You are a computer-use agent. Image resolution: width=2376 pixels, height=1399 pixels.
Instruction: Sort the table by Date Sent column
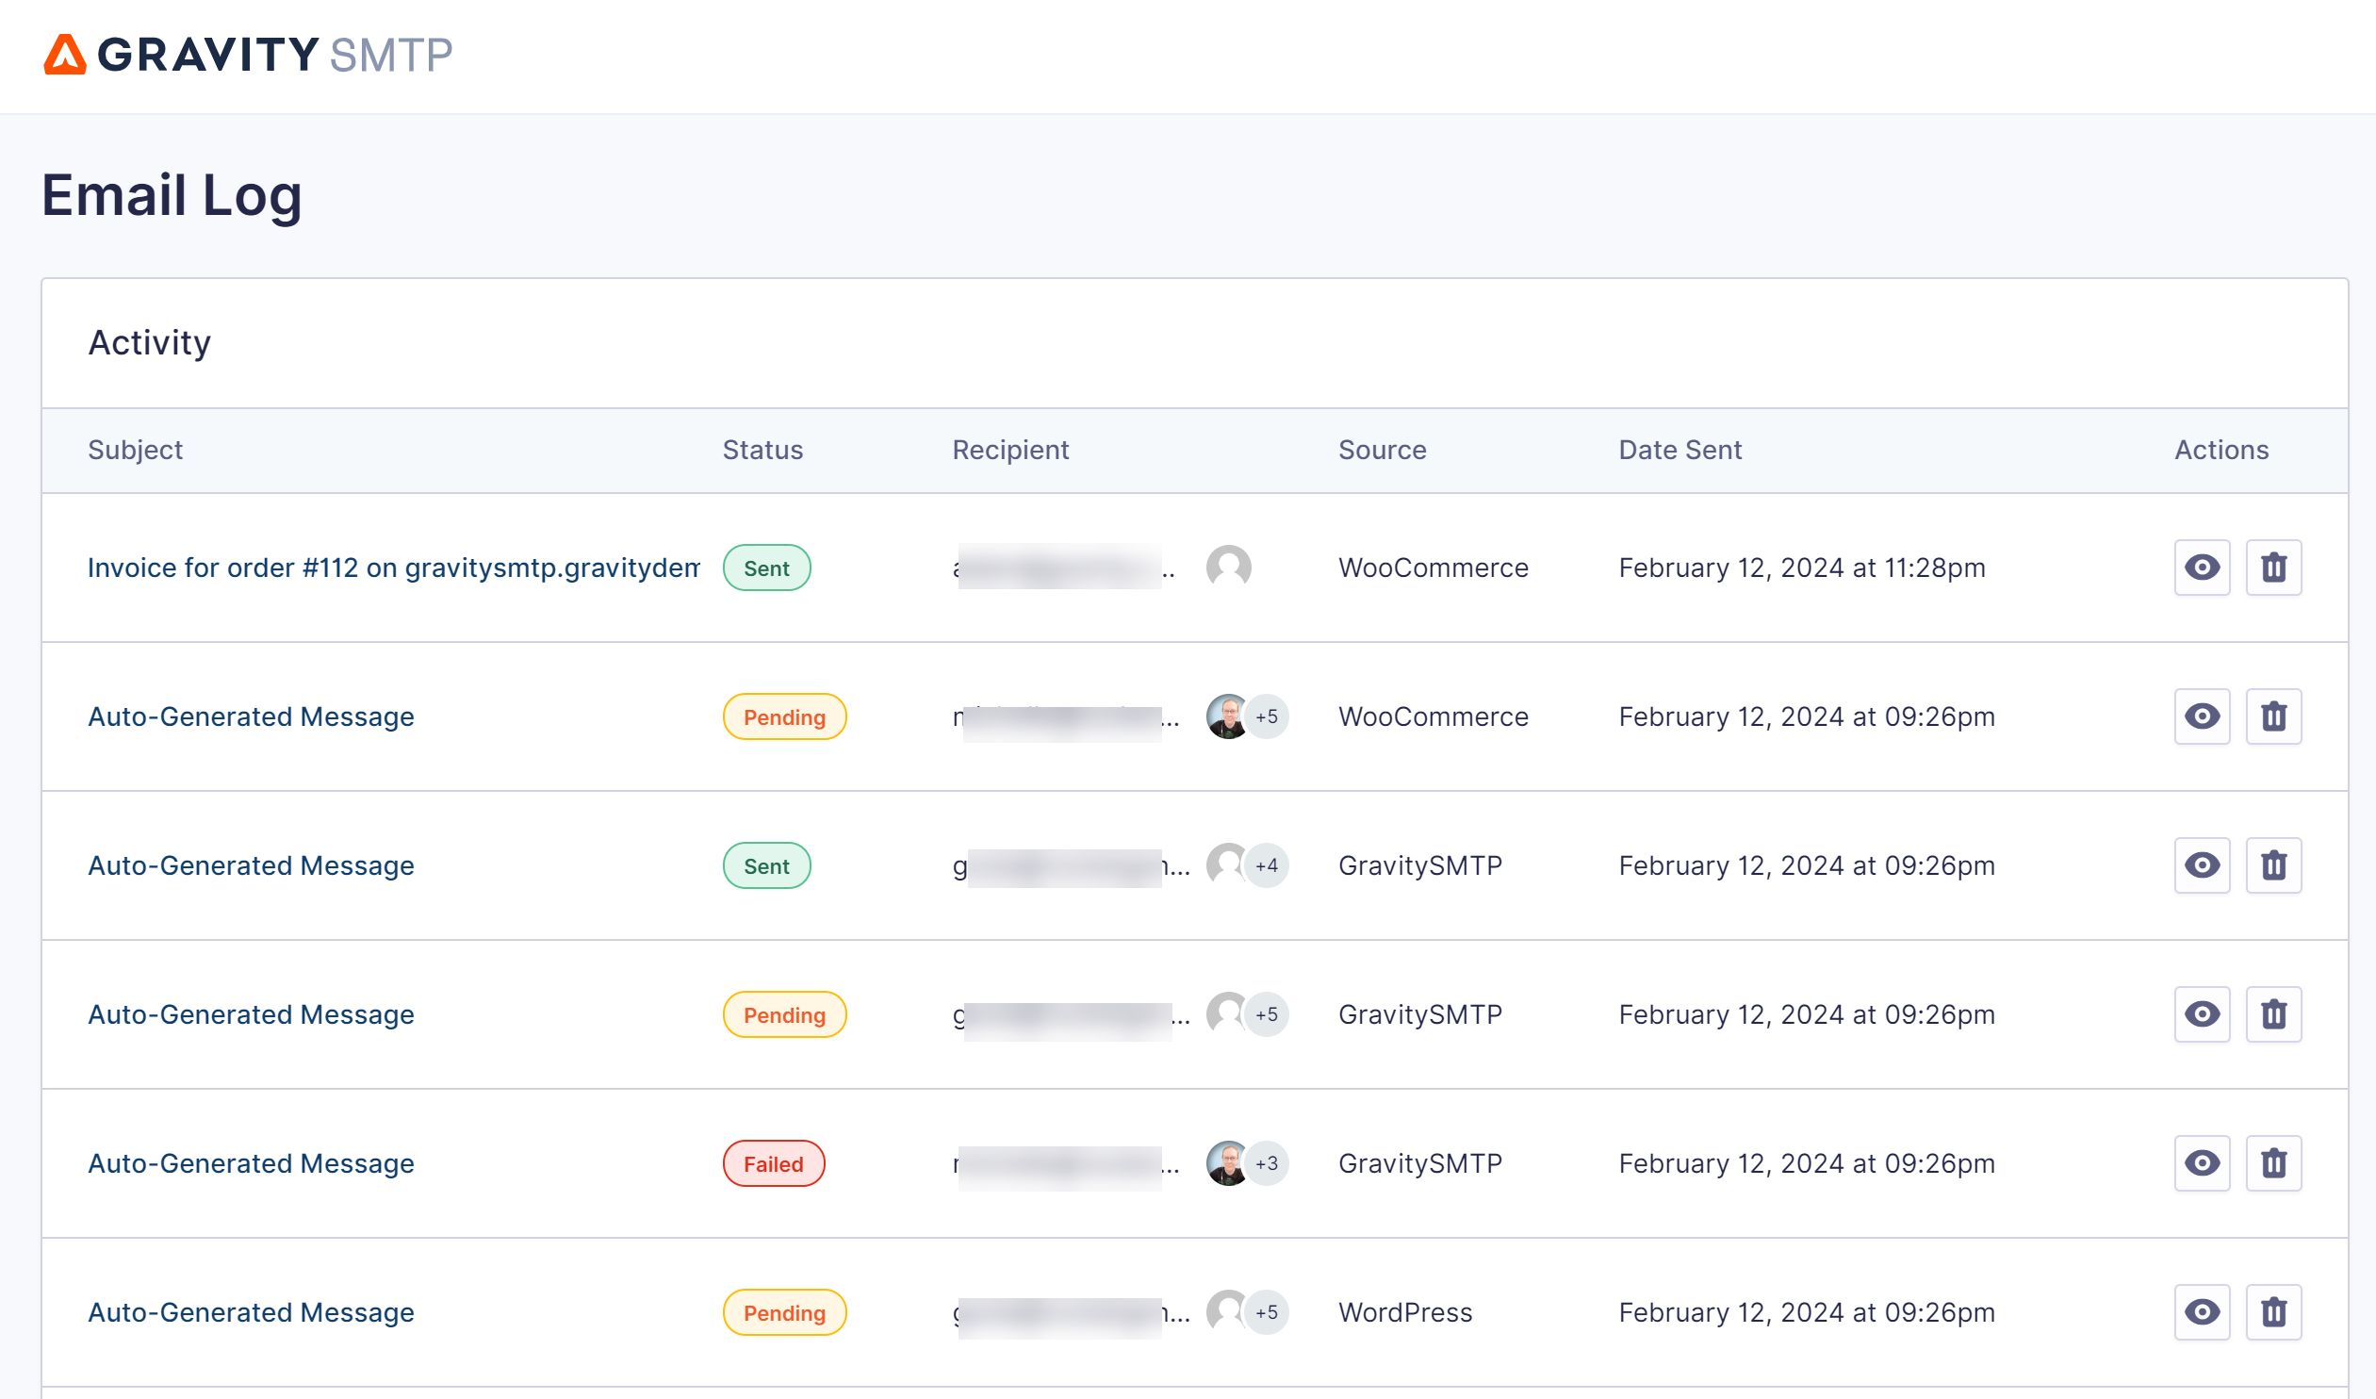click(x=1680, y=450)
